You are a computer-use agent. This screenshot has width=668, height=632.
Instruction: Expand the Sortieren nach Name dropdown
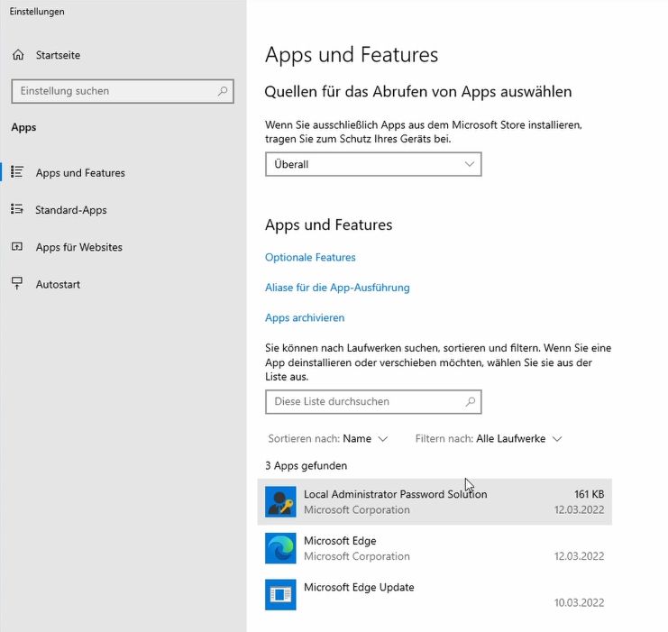point(328,438)
